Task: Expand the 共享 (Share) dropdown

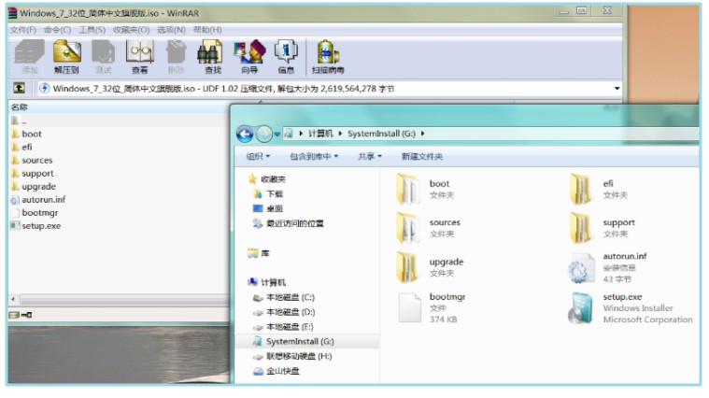Action: point(371,157)
